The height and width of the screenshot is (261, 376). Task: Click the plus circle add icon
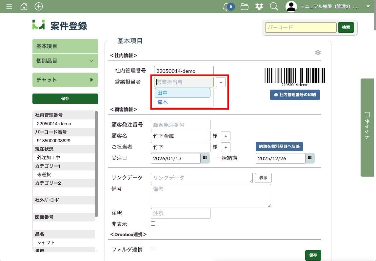pyautogui.click(x=39, y=7)
